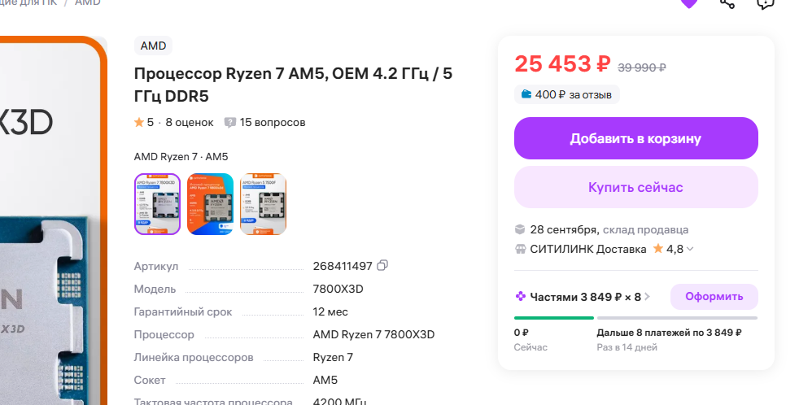
Task: Select the Ryzen 7 7800X3D variant thumbnail
Action: tap(158, 204)
